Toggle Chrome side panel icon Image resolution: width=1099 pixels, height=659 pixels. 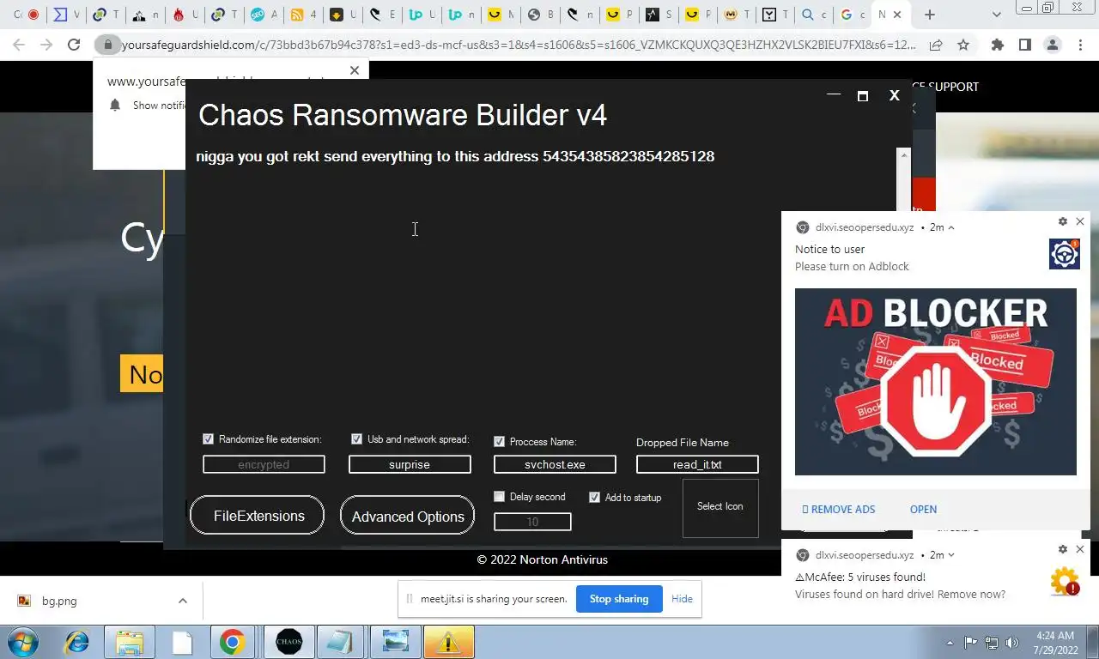[x=1024, y=45]
